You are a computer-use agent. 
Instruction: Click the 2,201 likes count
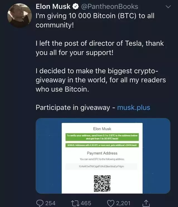122,203
